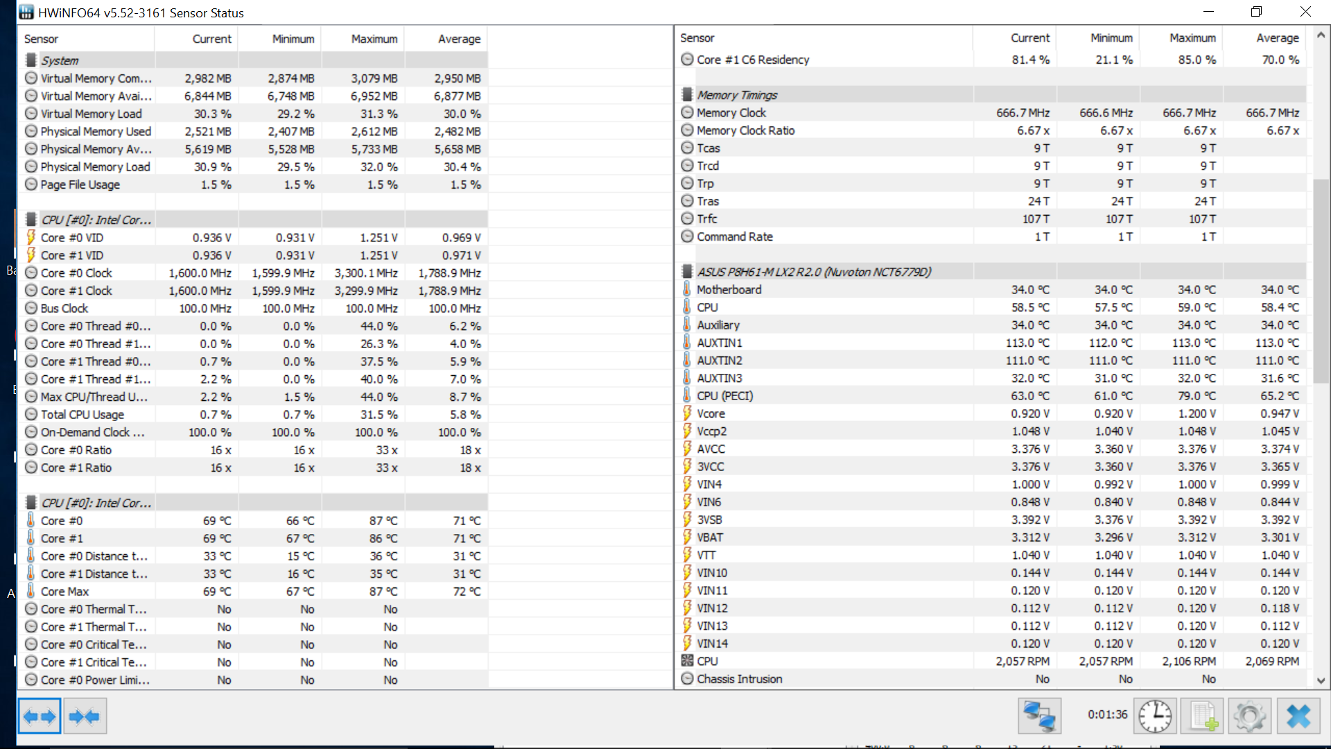Click the Core #0 temperature thermometer icon

[31, 520]
